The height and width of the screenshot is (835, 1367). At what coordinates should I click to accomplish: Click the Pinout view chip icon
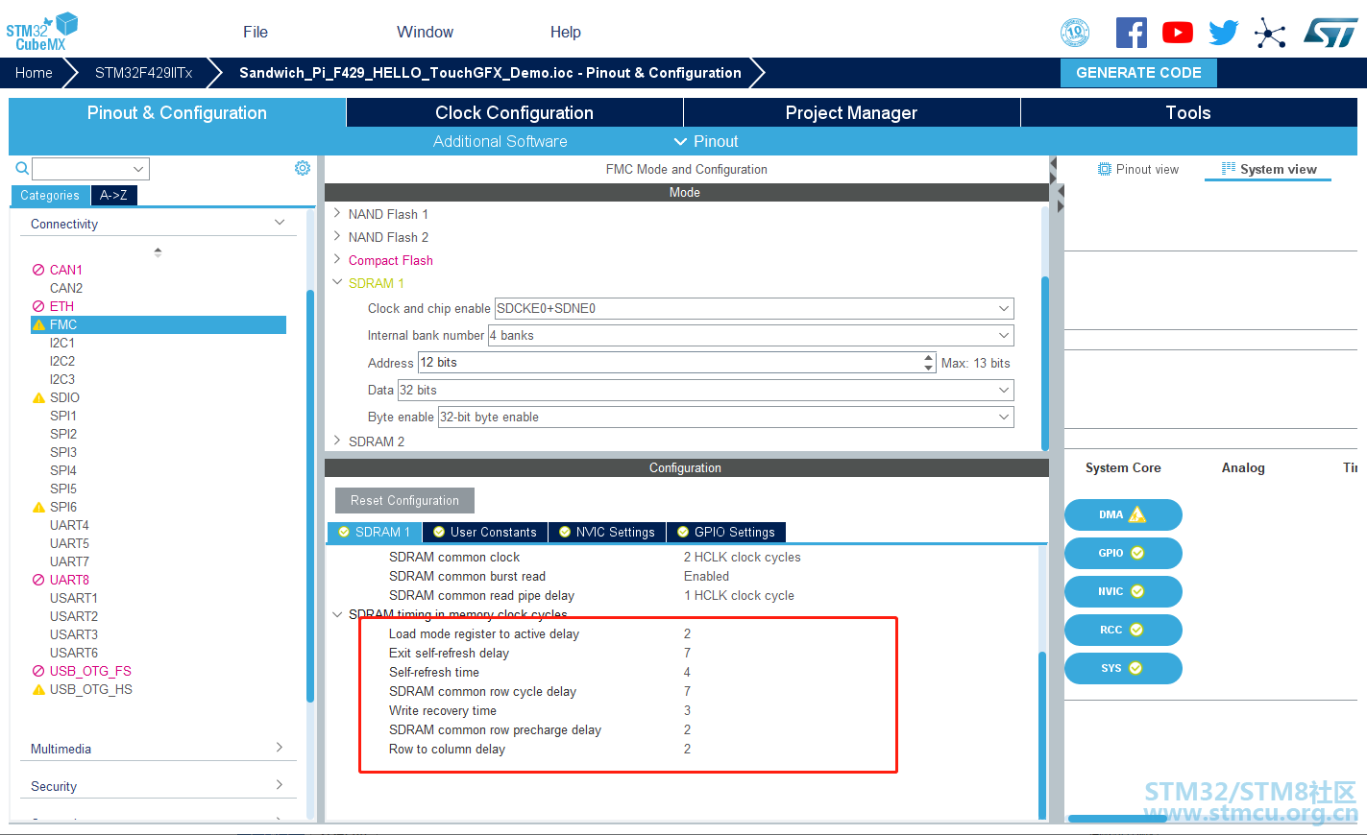coord(1105,169)
